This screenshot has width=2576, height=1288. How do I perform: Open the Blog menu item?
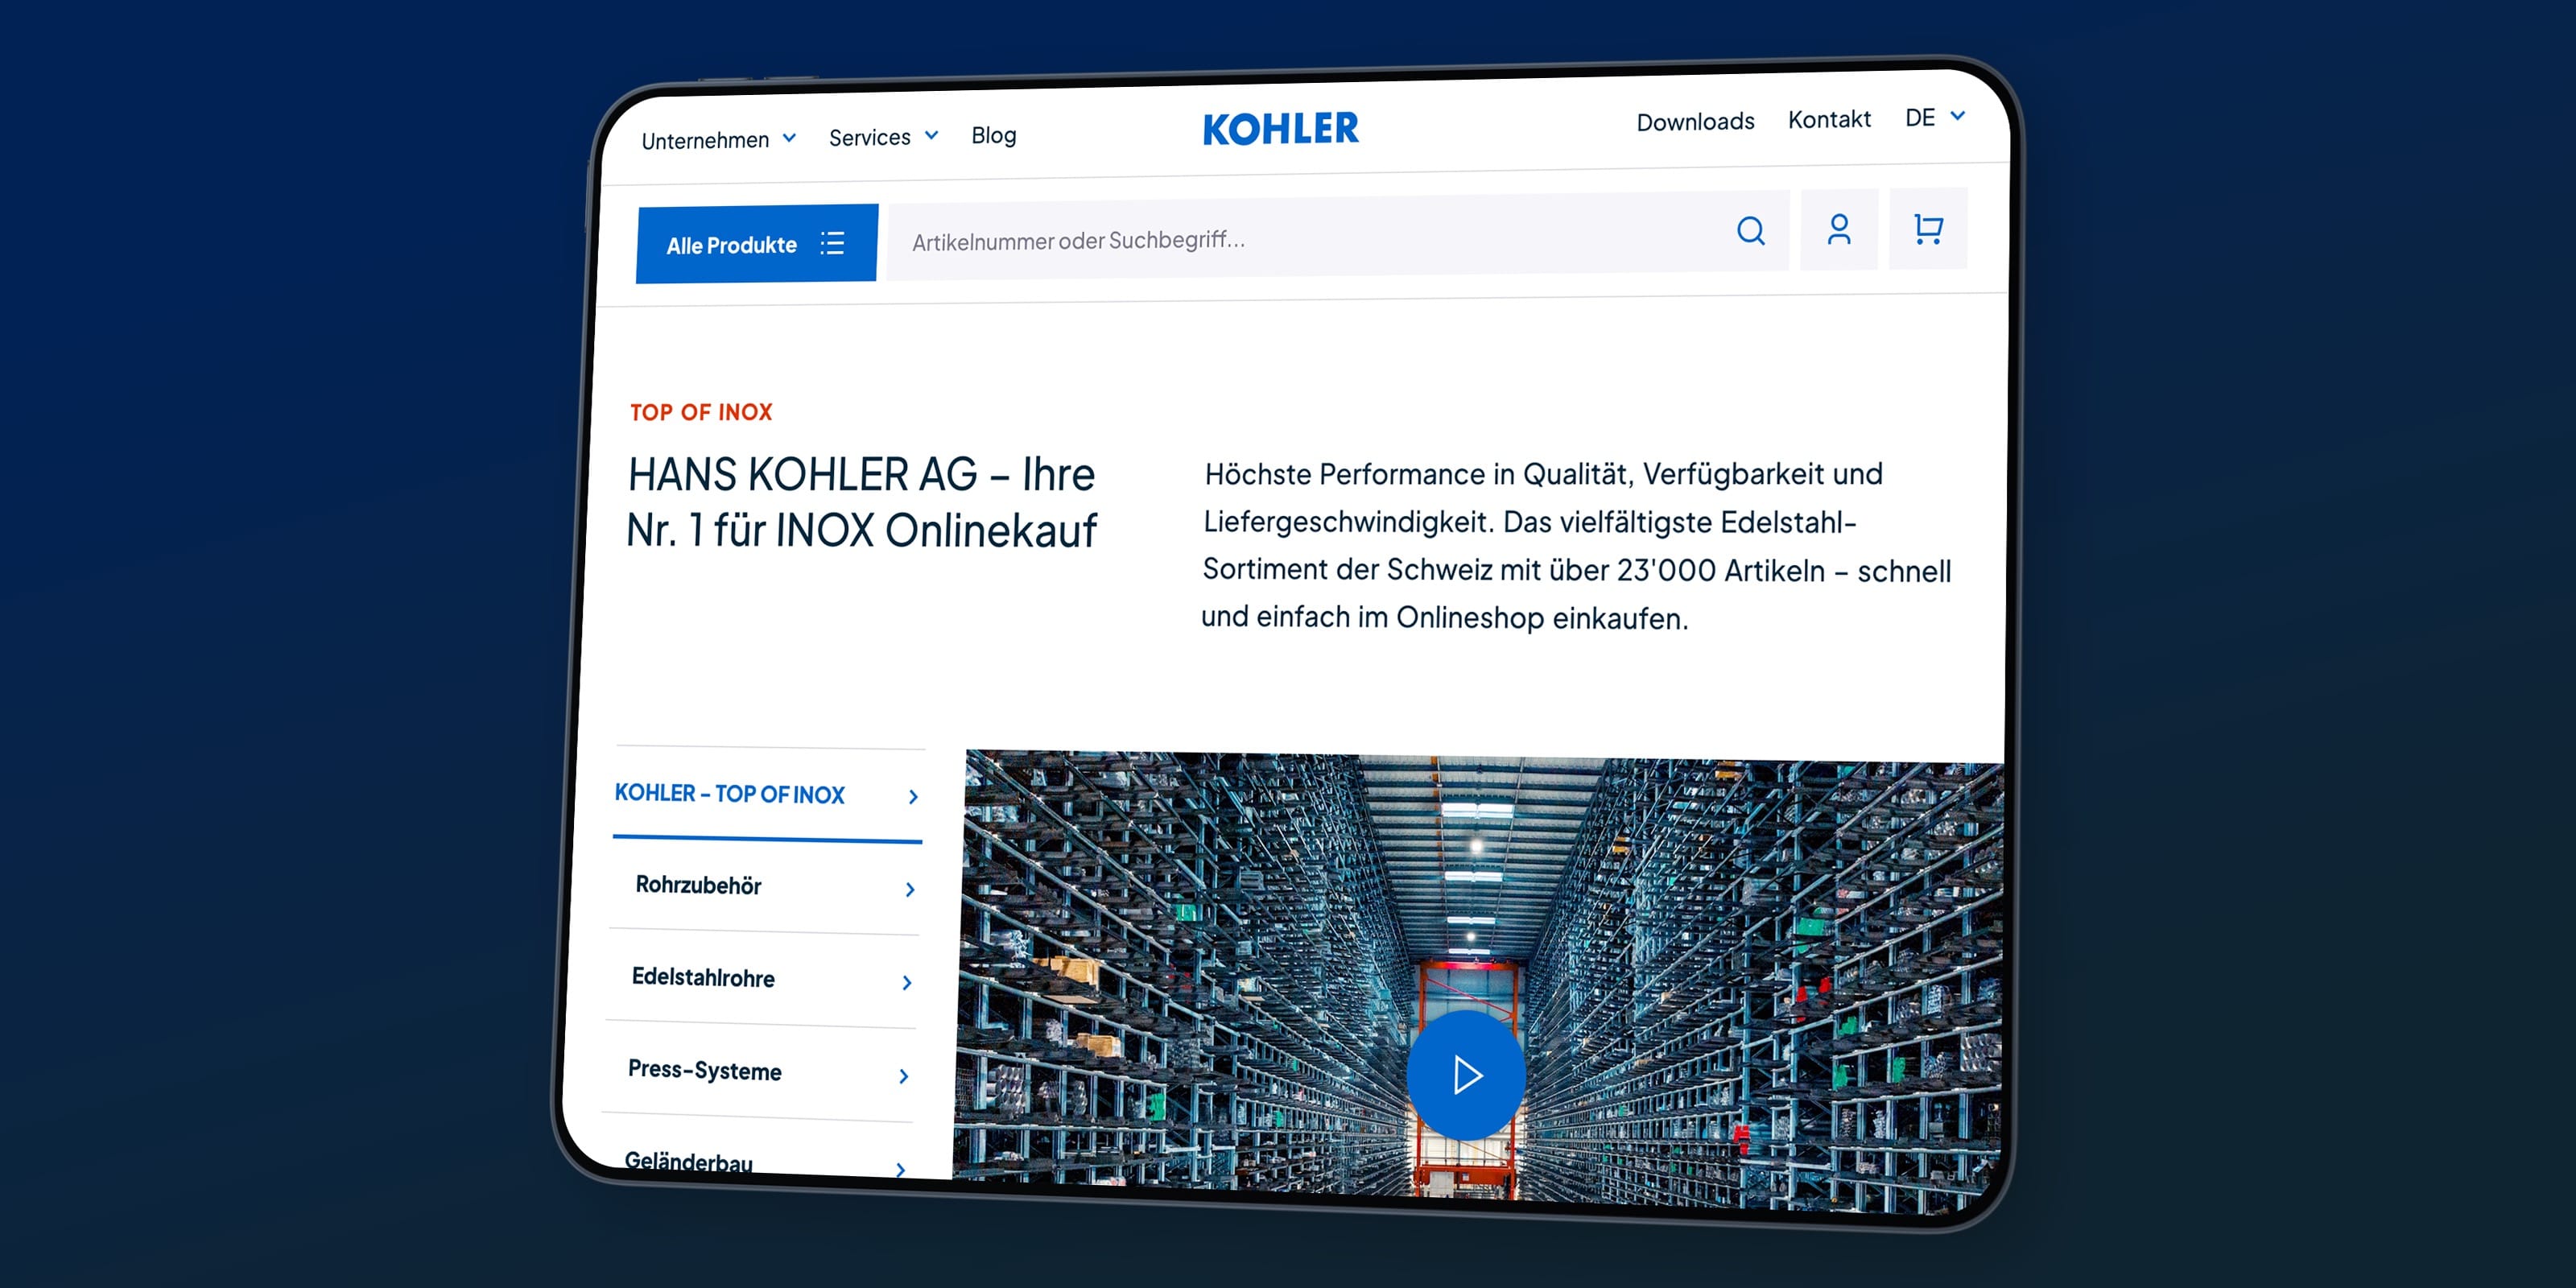click(x=993, y=135)
